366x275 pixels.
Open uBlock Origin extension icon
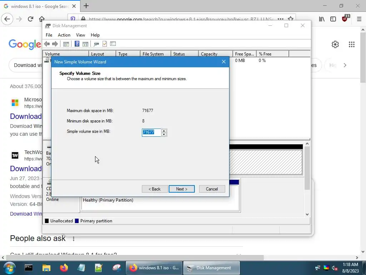click(x=345, y=19)
